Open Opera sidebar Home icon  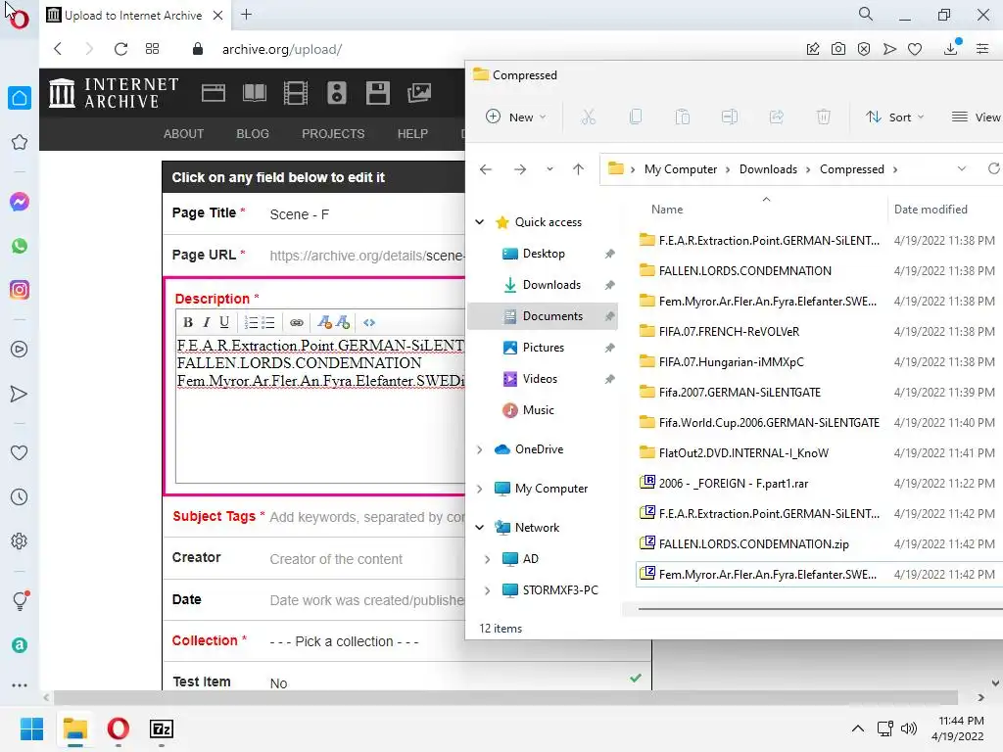point(20,98)
